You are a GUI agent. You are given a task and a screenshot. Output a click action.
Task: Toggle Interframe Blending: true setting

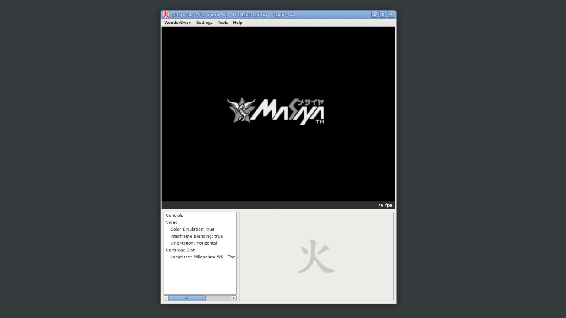tap(196, 236)
